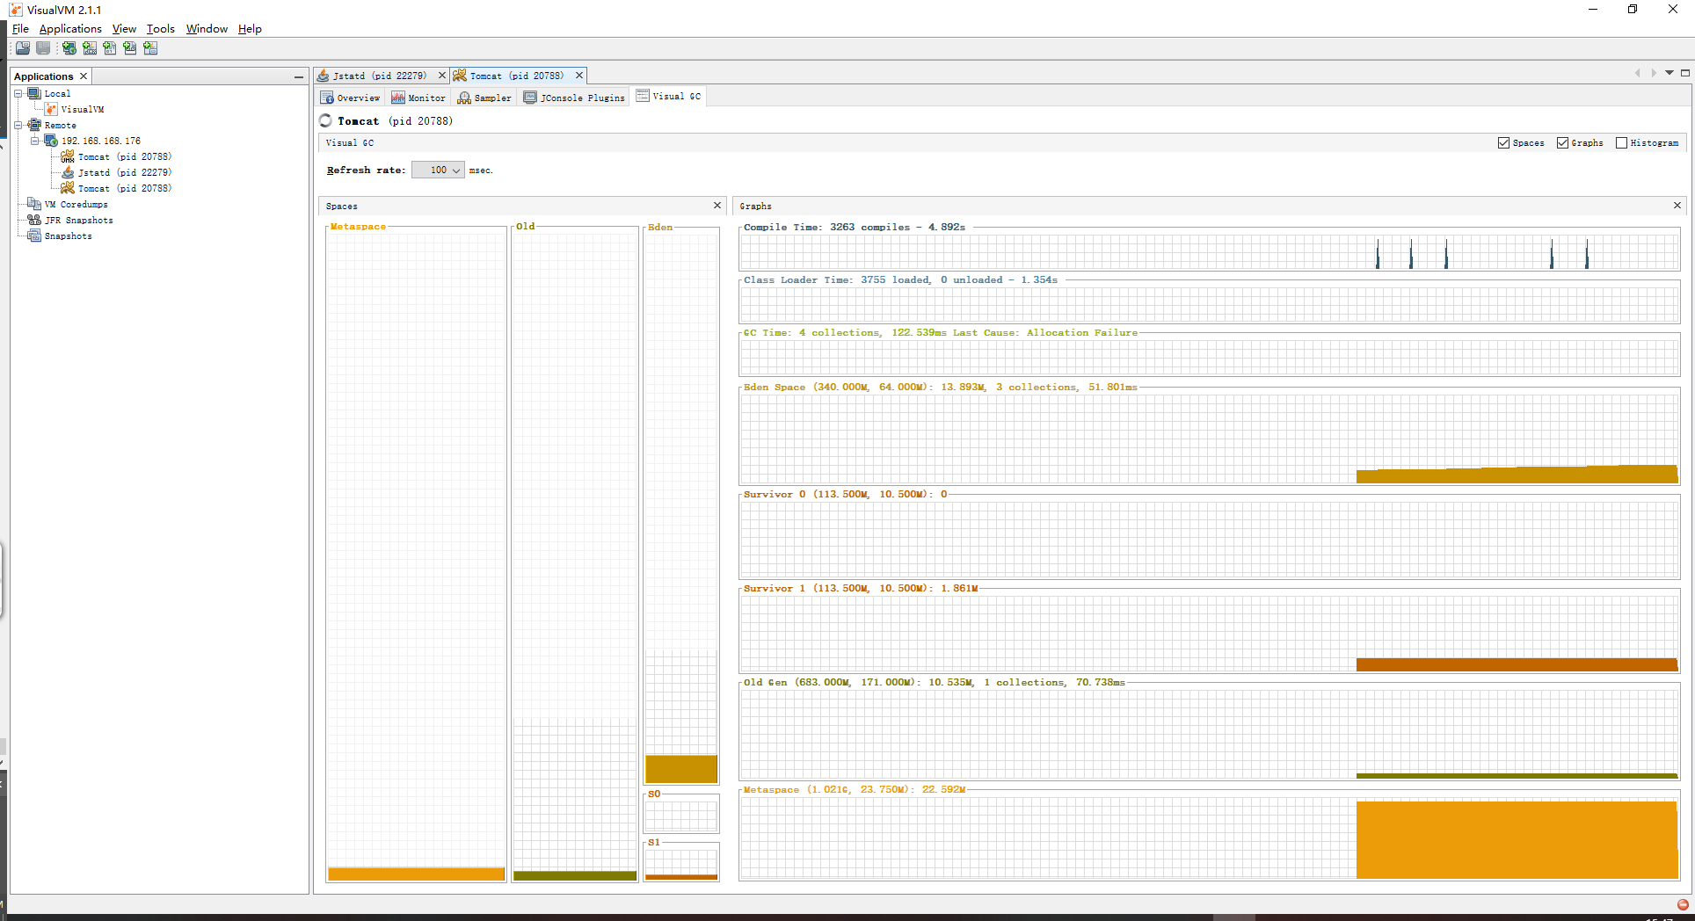Select the Tomcat tree item without JMX badge

tap(116, 188)
